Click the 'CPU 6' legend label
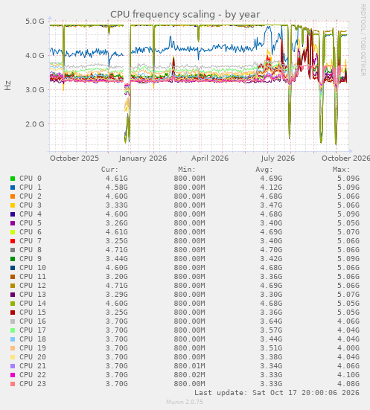The width and height of the screenshot is (370, 410). [x=31, y=232]
